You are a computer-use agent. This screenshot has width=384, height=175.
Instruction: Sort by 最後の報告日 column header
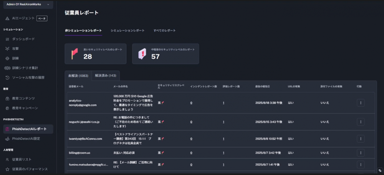263,86
